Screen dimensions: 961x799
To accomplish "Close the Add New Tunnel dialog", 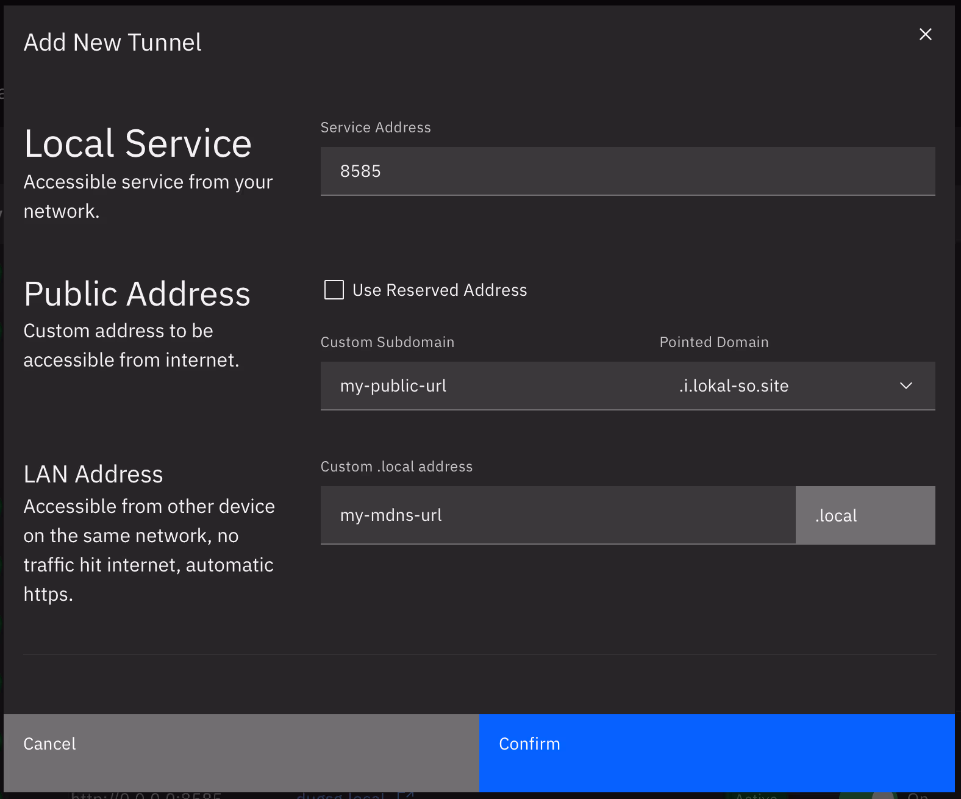I will pos(925,34).
